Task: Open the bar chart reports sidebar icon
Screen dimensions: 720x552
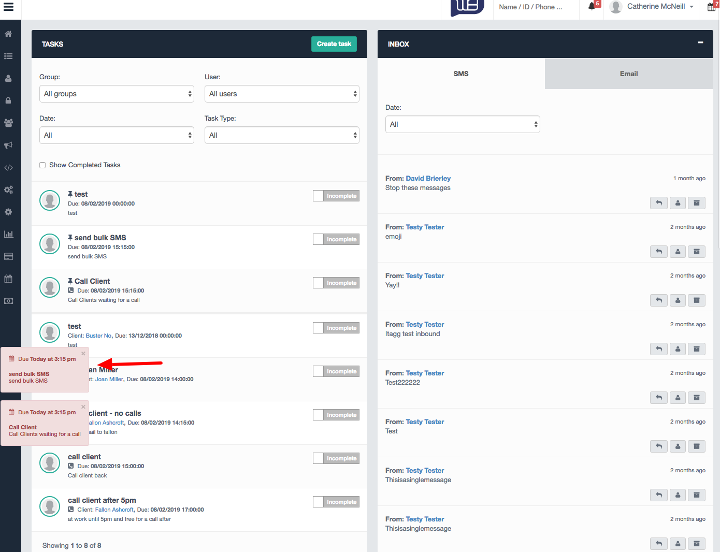Action: click(x=8, y=234)
